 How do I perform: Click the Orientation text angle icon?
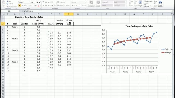coord(52,2)
